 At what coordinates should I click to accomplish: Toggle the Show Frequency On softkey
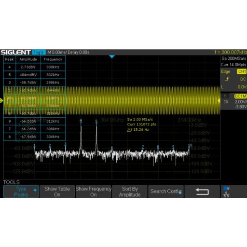coord(94,192)
